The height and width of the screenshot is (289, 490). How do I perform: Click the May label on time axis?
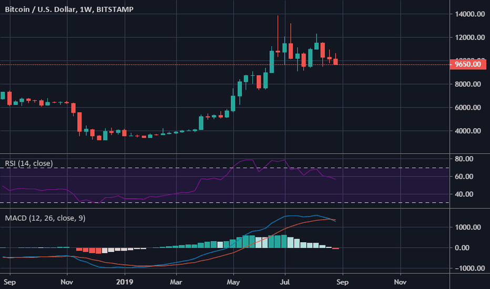[233, 283]
